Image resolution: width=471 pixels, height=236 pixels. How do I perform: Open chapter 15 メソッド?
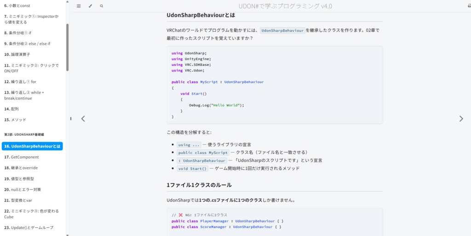(x=15, y=120)
